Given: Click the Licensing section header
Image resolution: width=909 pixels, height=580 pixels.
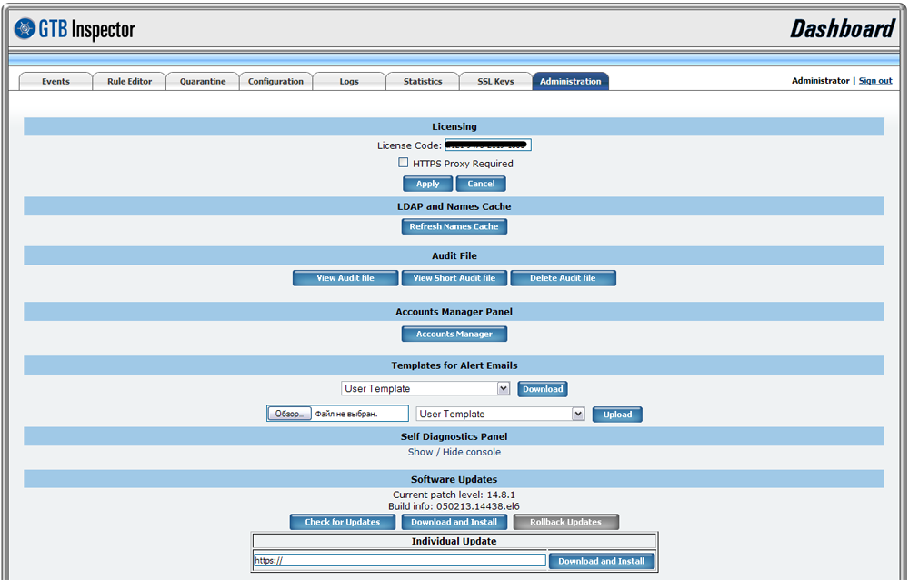Looking at the screenshot, I should point(454,126).
